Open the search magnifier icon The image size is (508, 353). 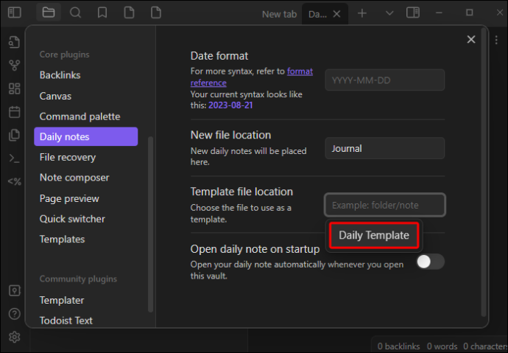click(76, 13)
